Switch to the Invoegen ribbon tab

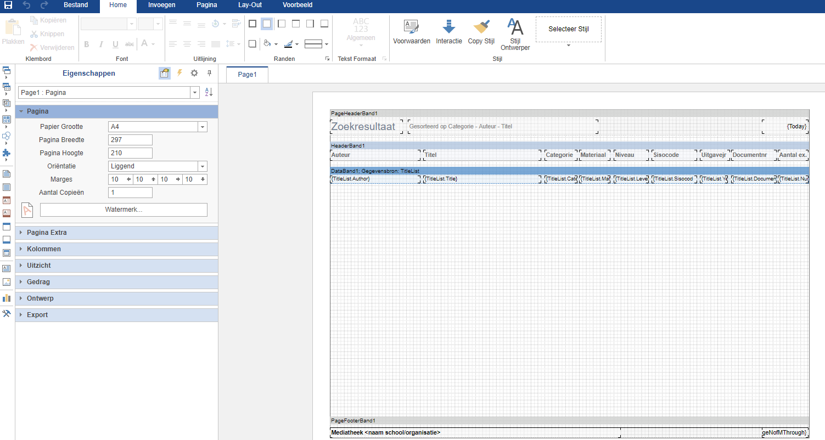(x=161, y=5)
